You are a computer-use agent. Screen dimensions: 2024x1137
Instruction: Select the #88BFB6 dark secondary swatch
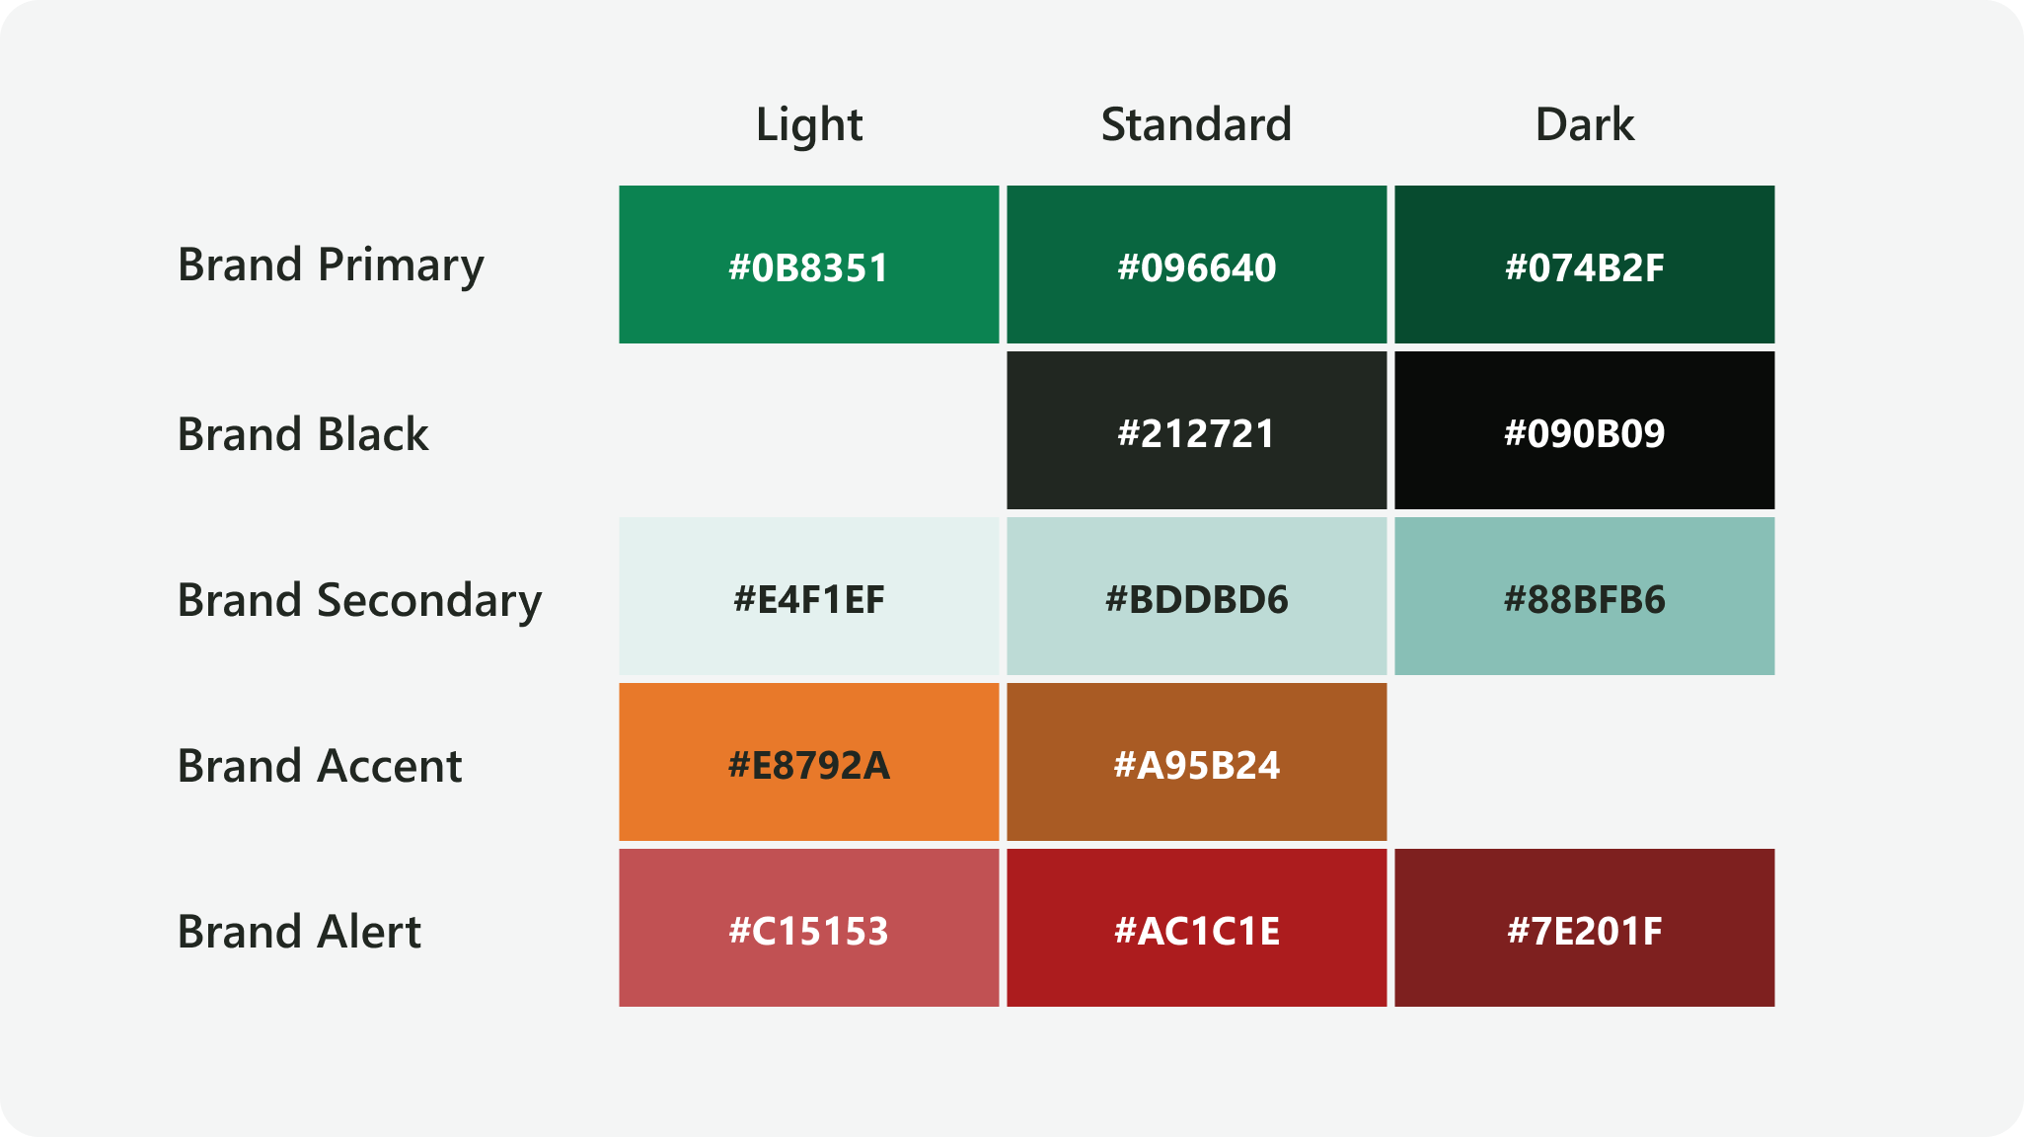pos(1584,596)
